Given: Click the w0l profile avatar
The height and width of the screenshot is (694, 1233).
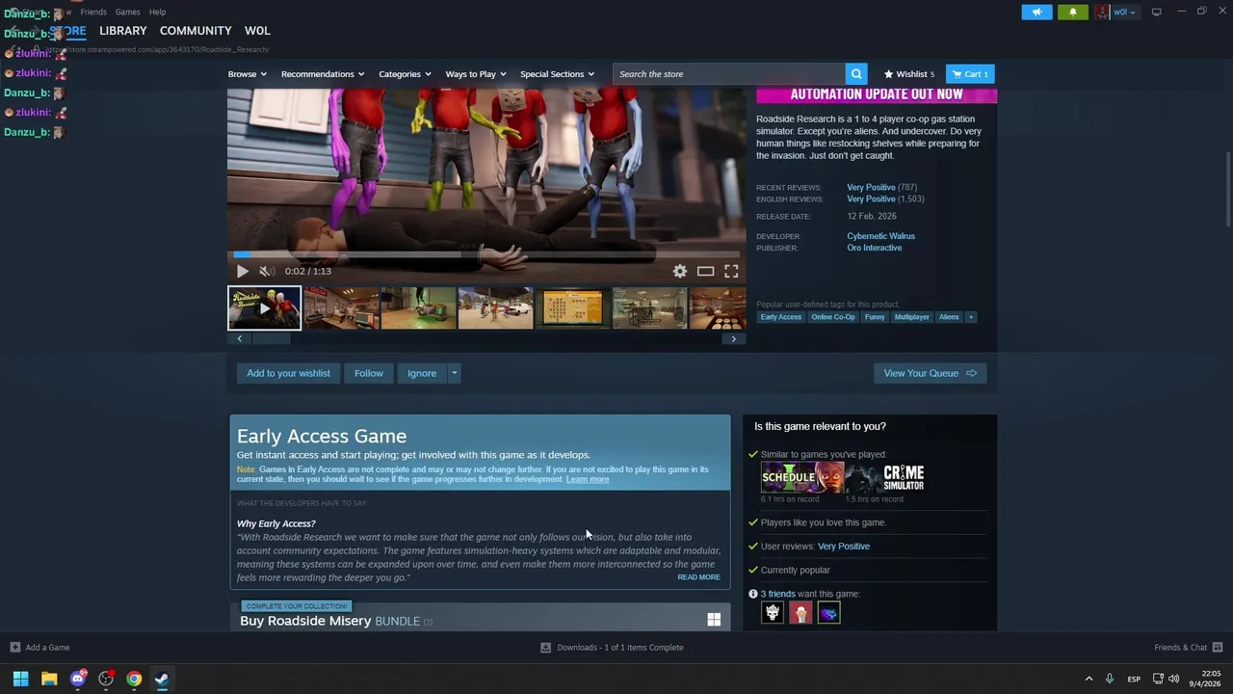Looking at the screenshot, I should [1103, 12].
